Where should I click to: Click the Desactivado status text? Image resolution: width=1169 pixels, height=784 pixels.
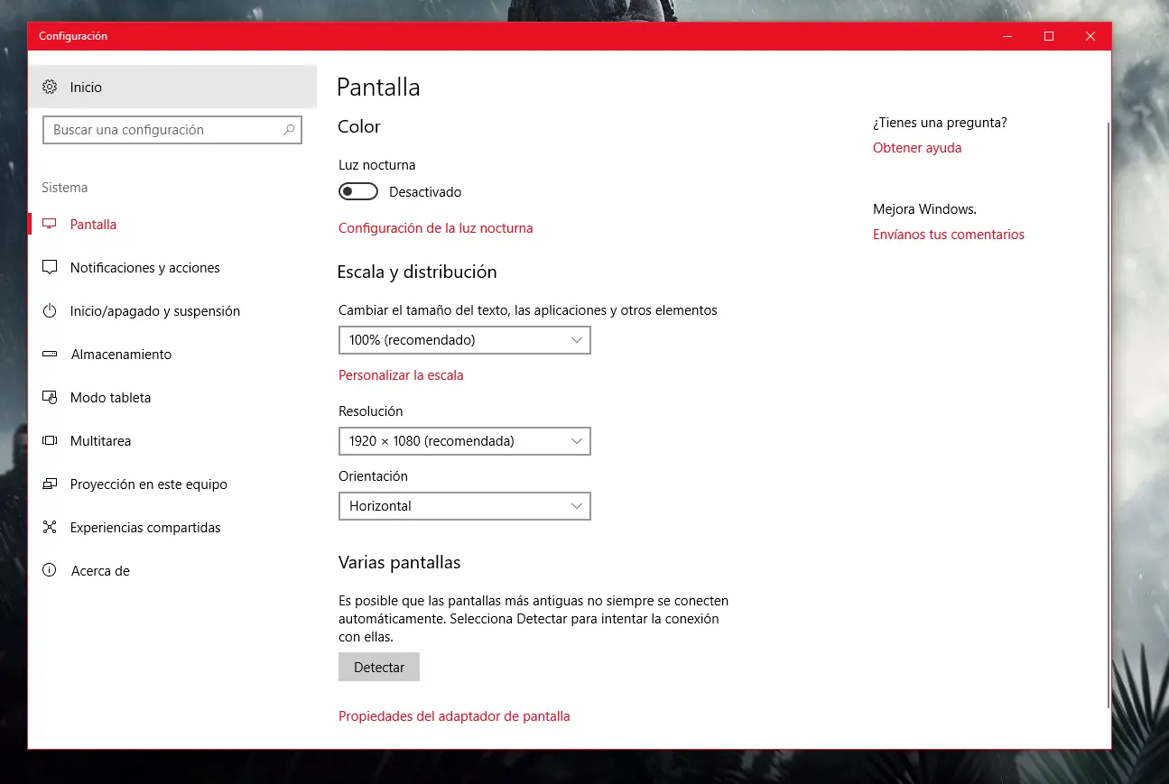425,192
